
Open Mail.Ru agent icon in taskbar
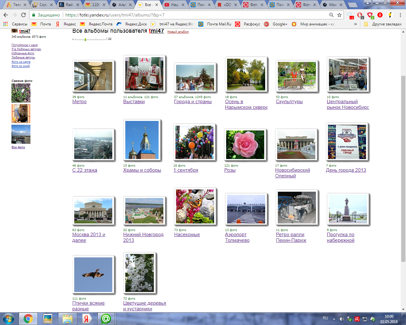point(106,318)
